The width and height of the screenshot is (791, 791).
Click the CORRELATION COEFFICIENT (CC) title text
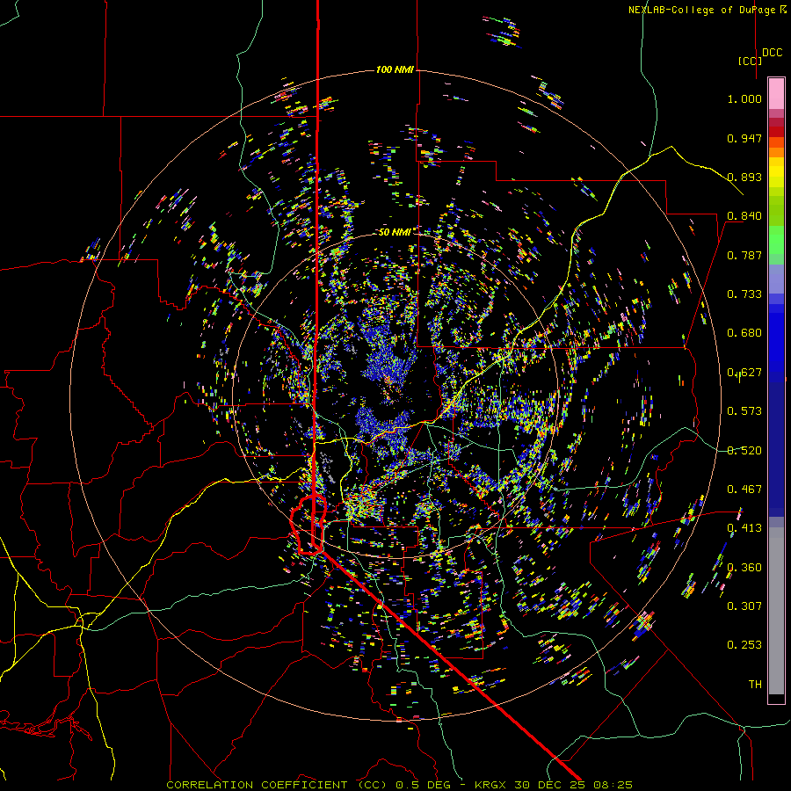pos(277,785)
